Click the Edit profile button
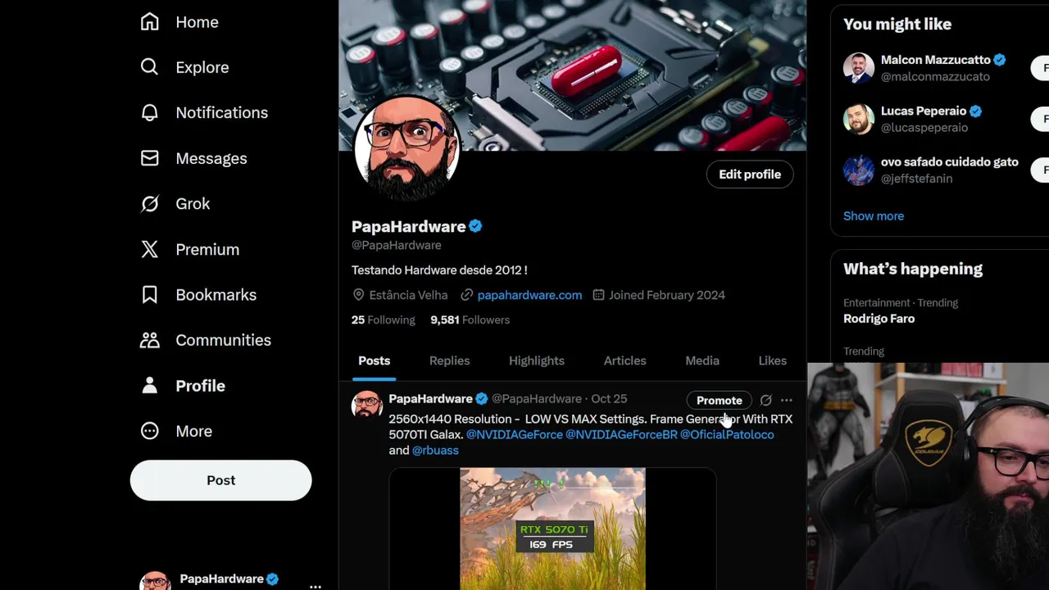 coord(750,175)
